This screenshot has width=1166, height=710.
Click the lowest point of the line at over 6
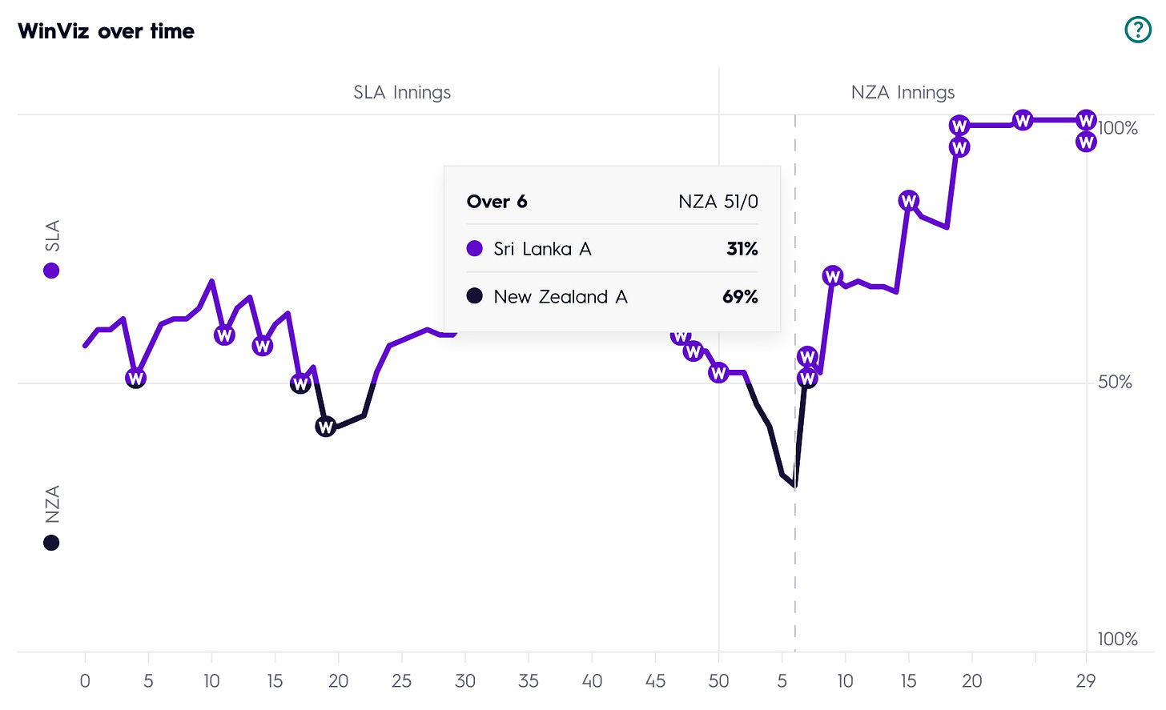coord(794,485)
